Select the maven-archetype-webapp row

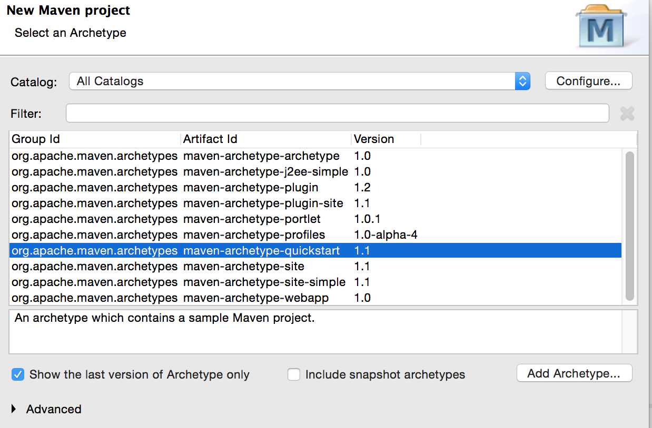[x=256, y=298]
